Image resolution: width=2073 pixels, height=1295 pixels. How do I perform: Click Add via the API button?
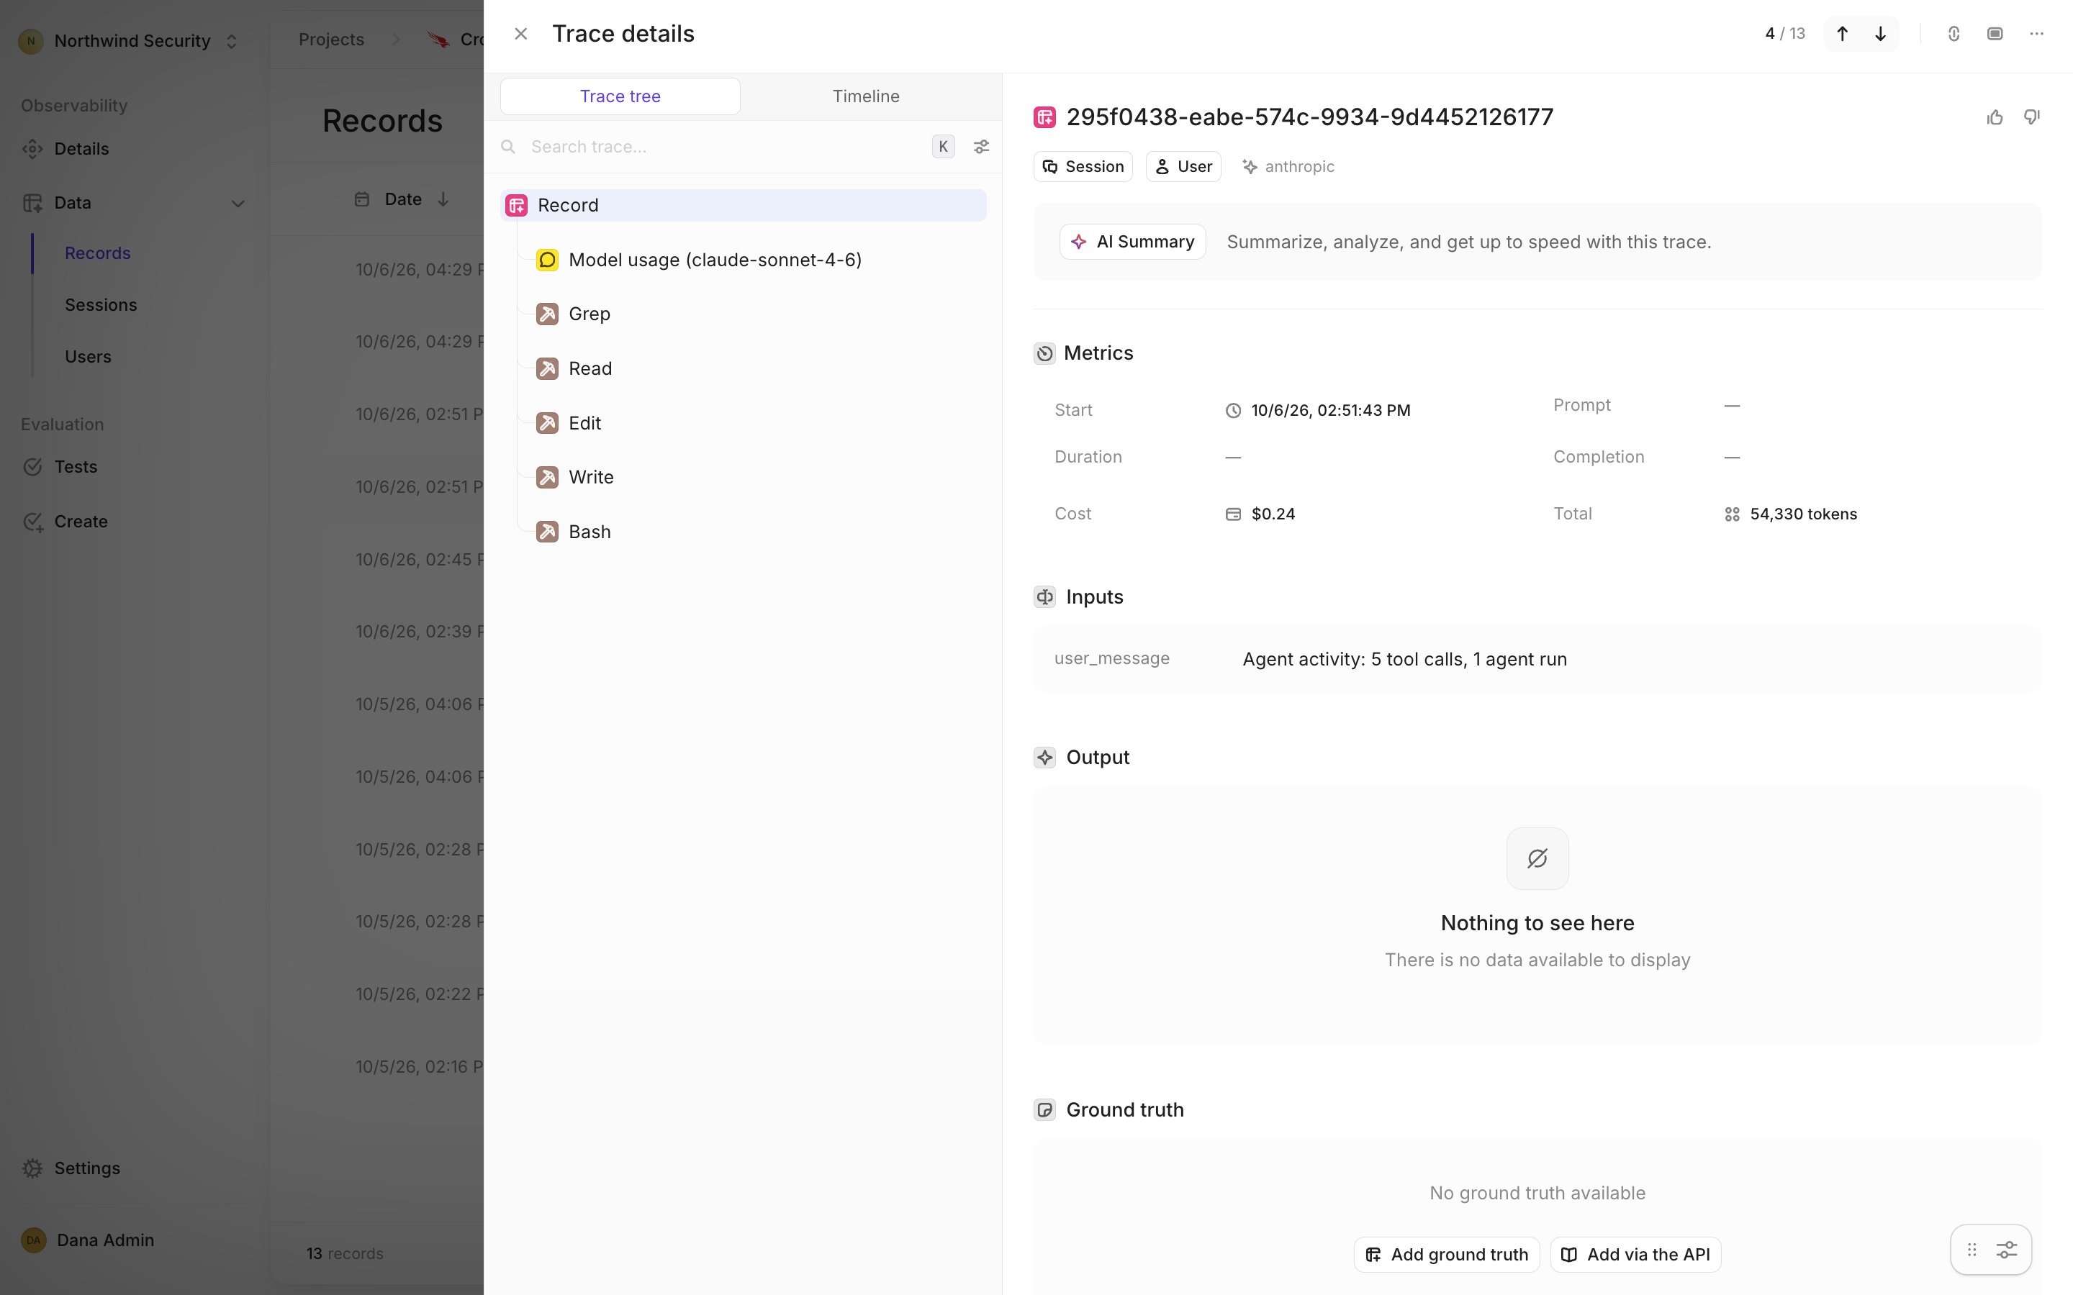pos(1636,1255)
